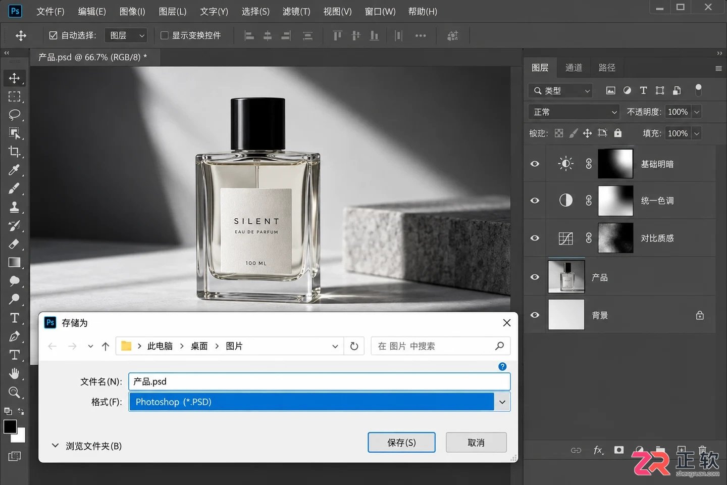Enable the 显示变换控件 checkbox
The width and height of the screenshot is (727, 485).
[x=164, y=35]
